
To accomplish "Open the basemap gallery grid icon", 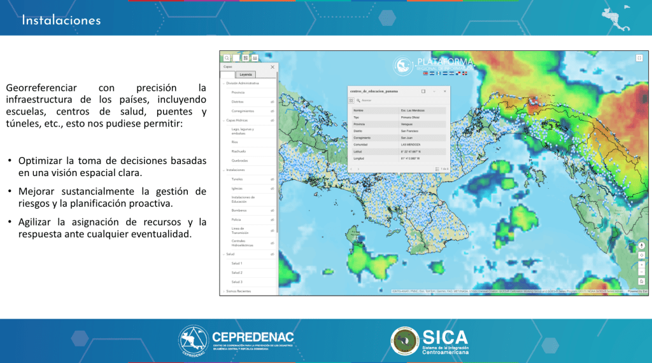I will point(245,57).
